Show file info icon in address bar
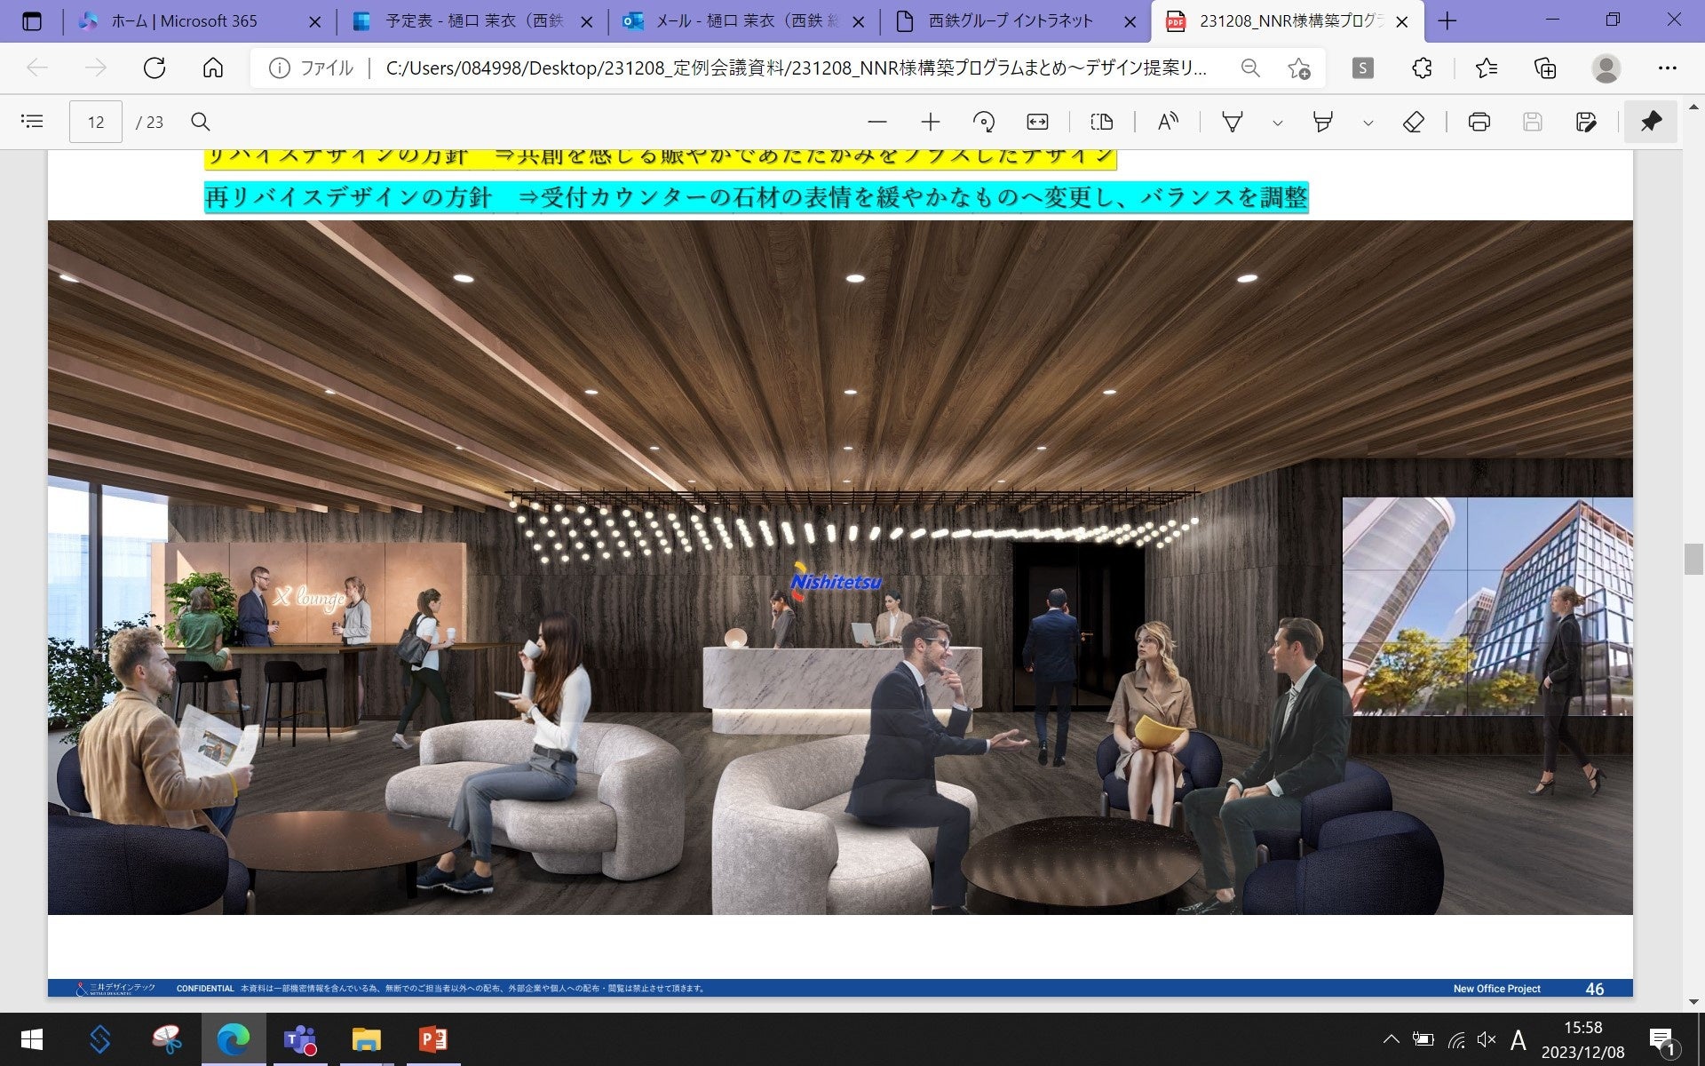The image size is (1705, 1066). (x=279, y=68)
